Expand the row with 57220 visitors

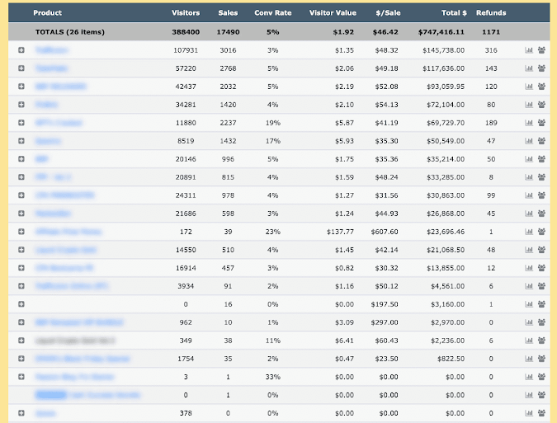pos(21,68)
